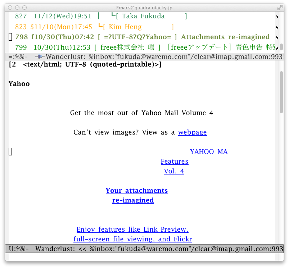Click the "U:%%-" indicator in message mode line
Screen dimensions: 289x268
coord(19,249)
